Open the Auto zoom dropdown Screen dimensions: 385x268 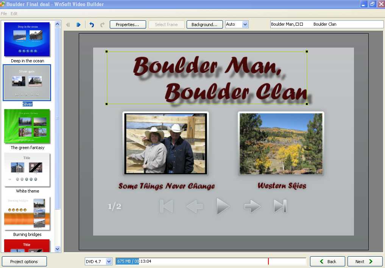pos(245,25)
